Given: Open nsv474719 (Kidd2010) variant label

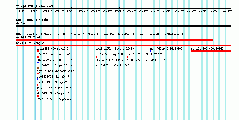Looking at the screenshot, I should 166,49.
